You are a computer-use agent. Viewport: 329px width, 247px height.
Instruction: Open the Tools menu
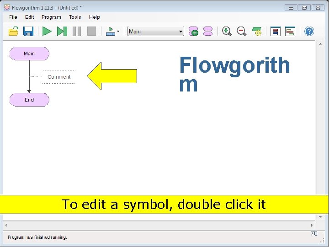point(75,17)
